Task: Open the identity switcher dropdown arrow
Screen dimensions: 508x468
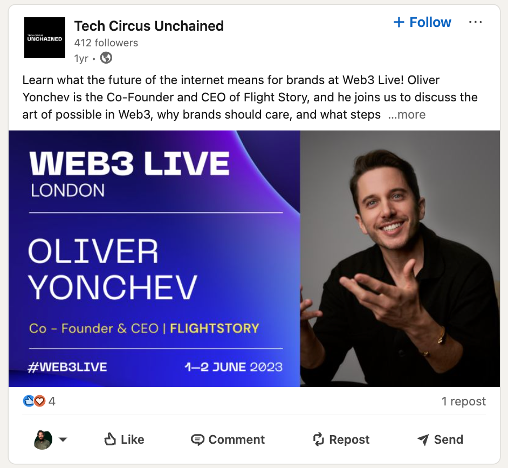Action: click(x=63, y=439)
